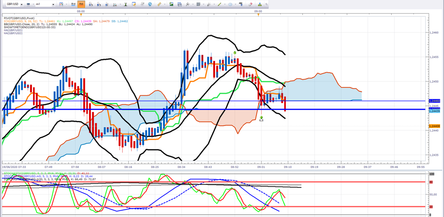Click the chart type icon
The image size is (444, 217).
(x=61, y=5)
